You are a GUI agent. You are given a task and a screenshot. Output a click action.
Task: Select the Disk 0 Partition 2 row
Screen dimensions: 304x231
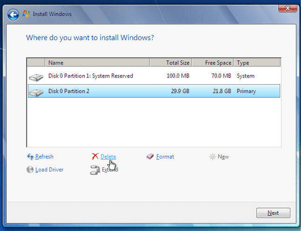154,91
